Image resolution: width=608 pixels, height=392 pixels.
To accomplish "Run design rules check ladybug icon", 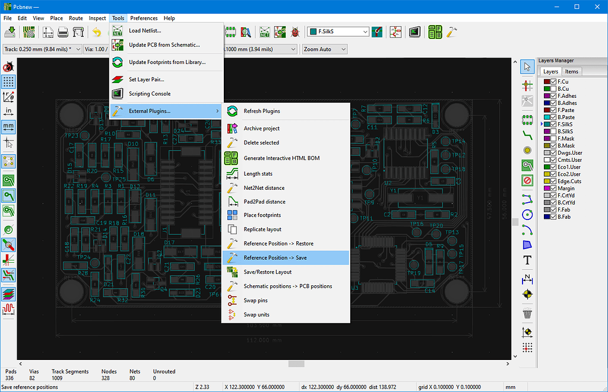I will 295,31.
